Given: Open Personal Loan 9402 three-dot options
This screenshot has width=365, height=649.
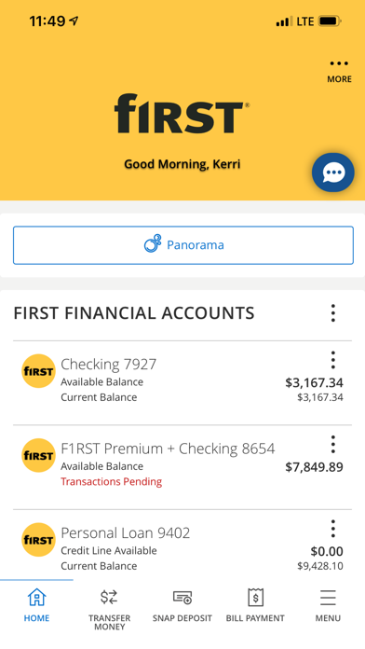Looking at the screenshot, I should point(333,529).
